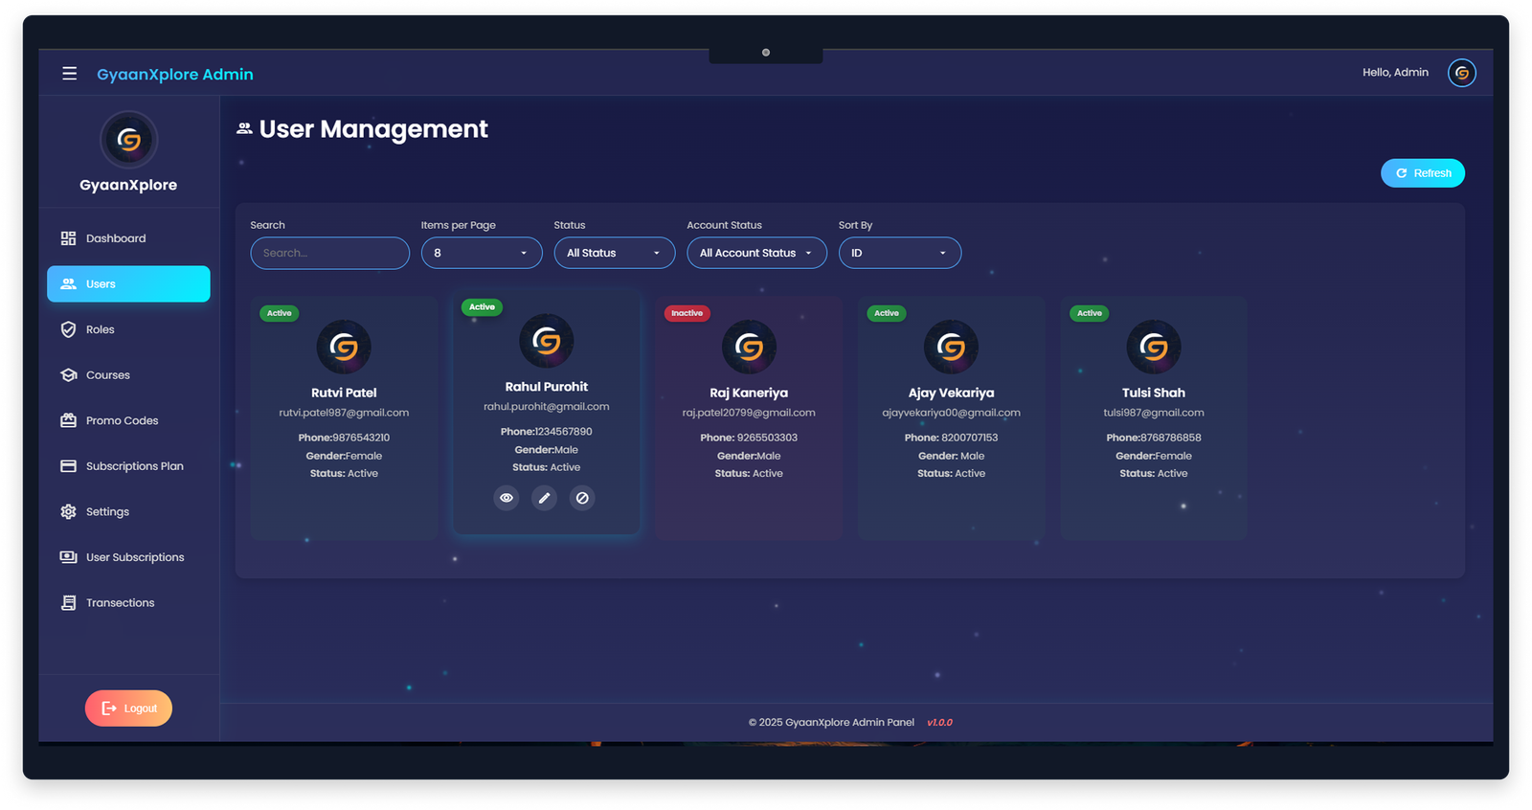Block Rahul Purohit with ban icon
1532x810 pixels.
pyautogui.click(x=582, y=498)
